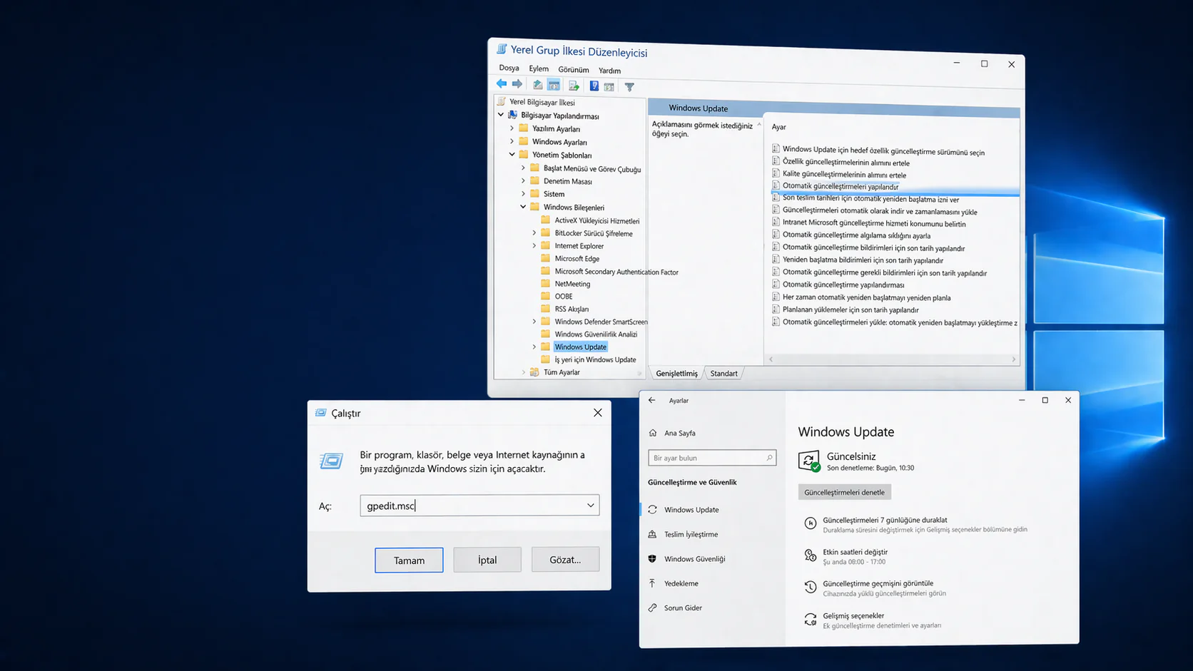The height and width of the screenshot is (671, 1193).
Task: Toggle the console tree visibility toolbar icon
Action: tap(554, 85)
